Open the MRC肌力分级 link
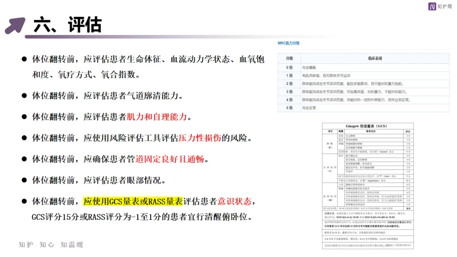 289,43
